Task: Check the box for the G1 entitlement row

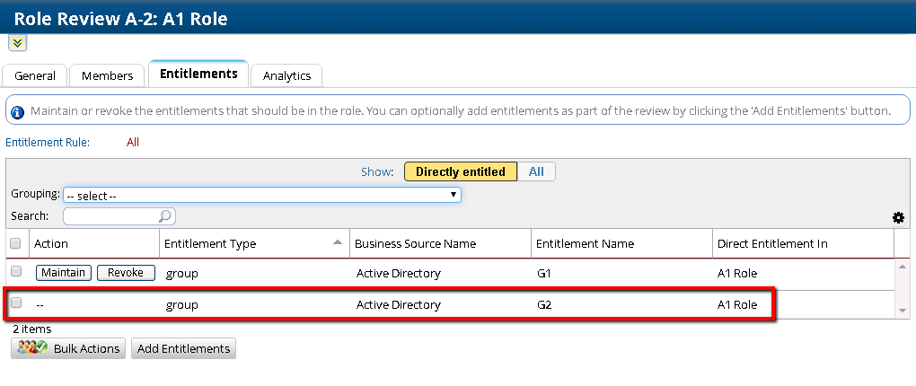Action: click(x=15, y=272)
